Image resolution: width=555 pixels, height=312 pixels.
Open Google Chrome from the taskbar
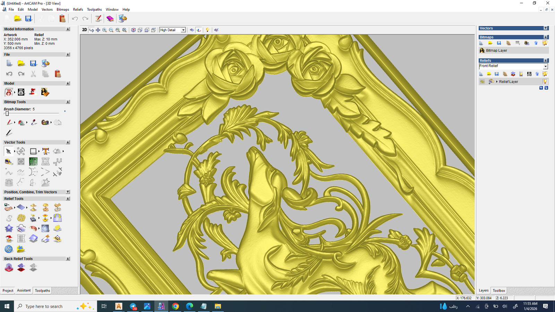(x=175, y=306)
